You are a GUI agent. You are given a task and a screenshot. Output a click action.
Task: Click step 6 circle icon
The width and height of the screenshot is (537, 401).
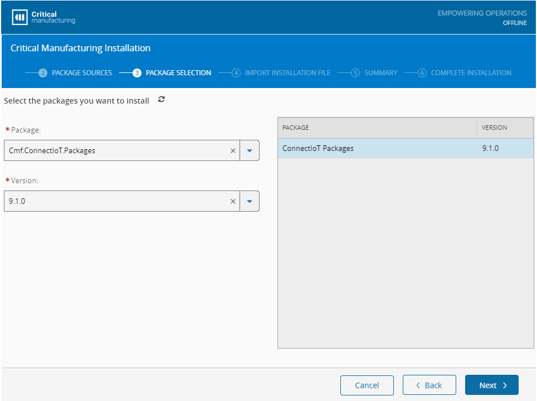click(x=422, y=73)
